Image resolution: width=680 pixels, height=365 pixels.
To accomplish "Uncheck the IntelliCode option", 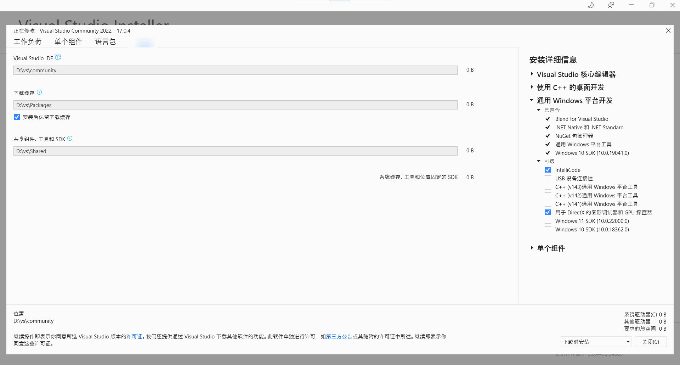I will (x=548, y=170).
